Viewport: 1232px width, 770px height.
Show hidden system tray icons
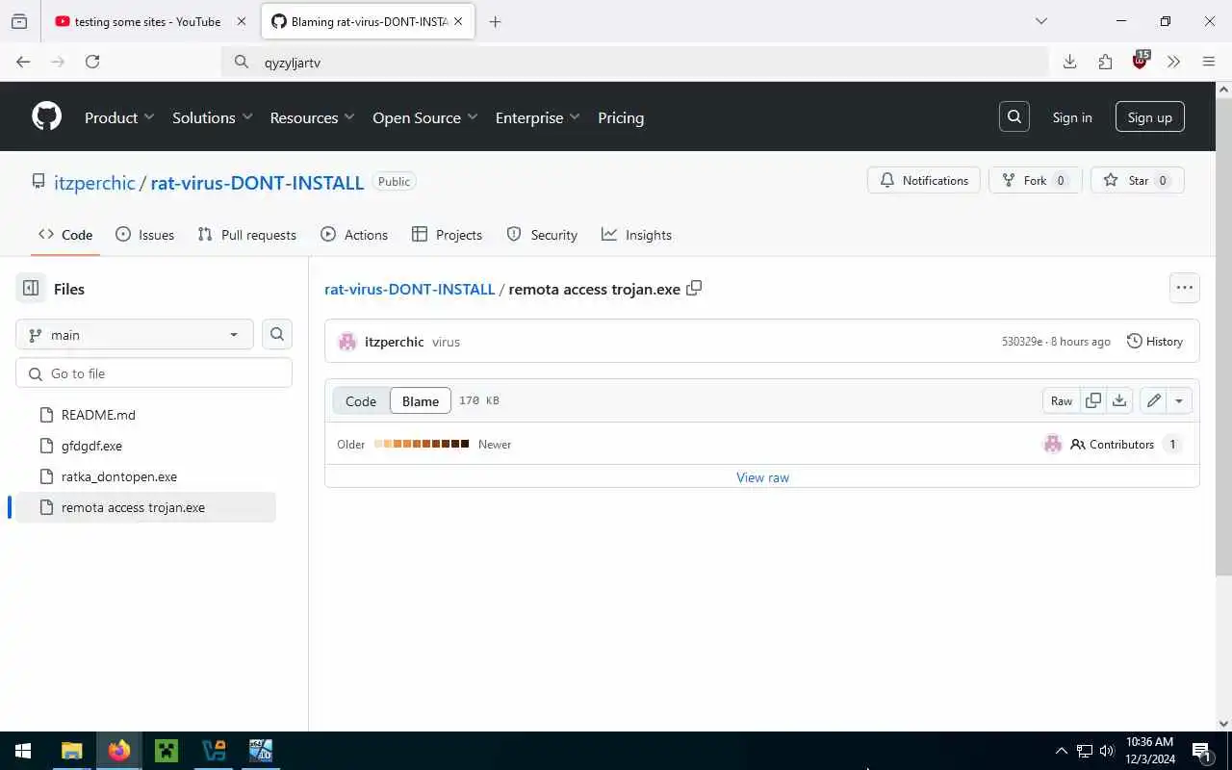click(1062, 751)
